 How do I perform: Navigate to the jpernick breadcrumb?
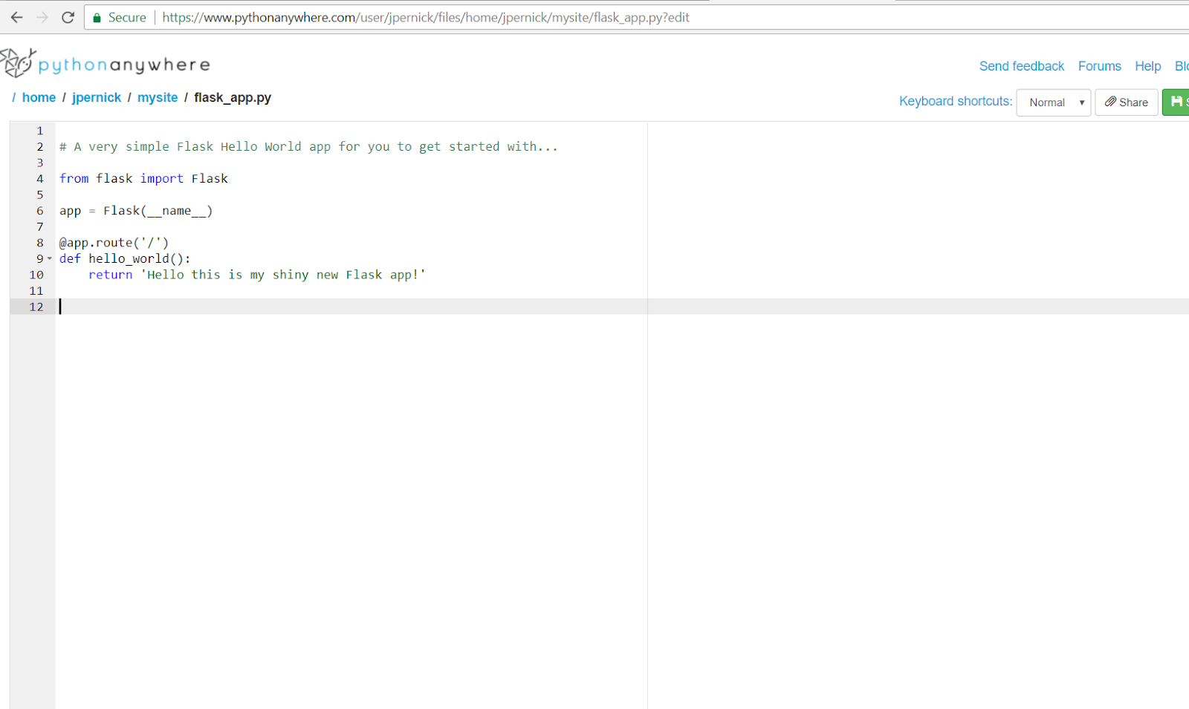(97, 97)
